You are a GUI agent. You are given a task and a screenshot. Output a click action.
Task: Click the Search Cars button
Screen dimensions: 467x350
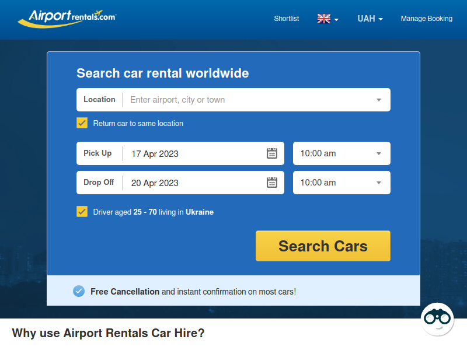click(323, 246)
